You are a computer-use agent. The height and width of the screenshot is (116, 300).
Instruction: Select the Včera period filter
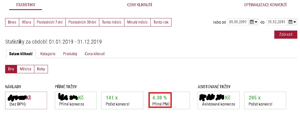pos(27,22)
